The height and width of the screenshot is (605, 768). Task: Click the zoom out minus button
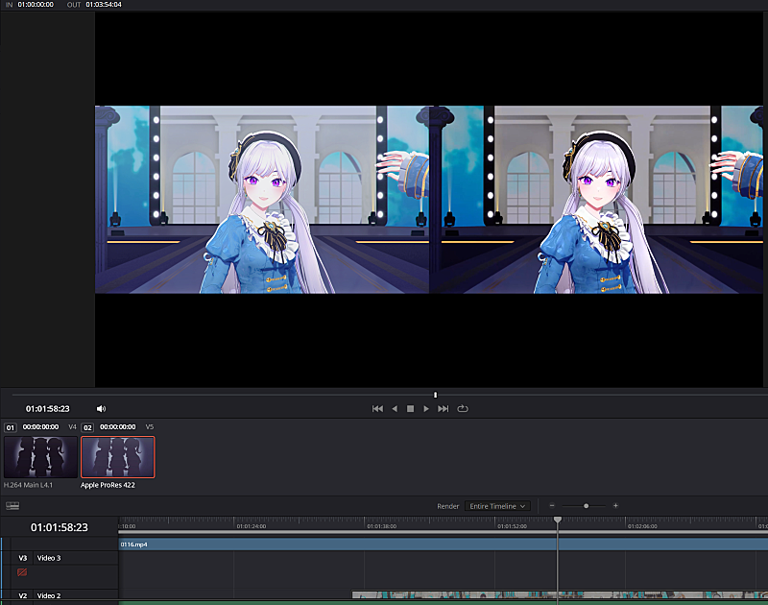point(552,506)
